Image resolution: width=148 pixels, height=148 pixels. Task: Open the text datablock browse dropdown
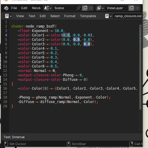[x=108, y=16]
